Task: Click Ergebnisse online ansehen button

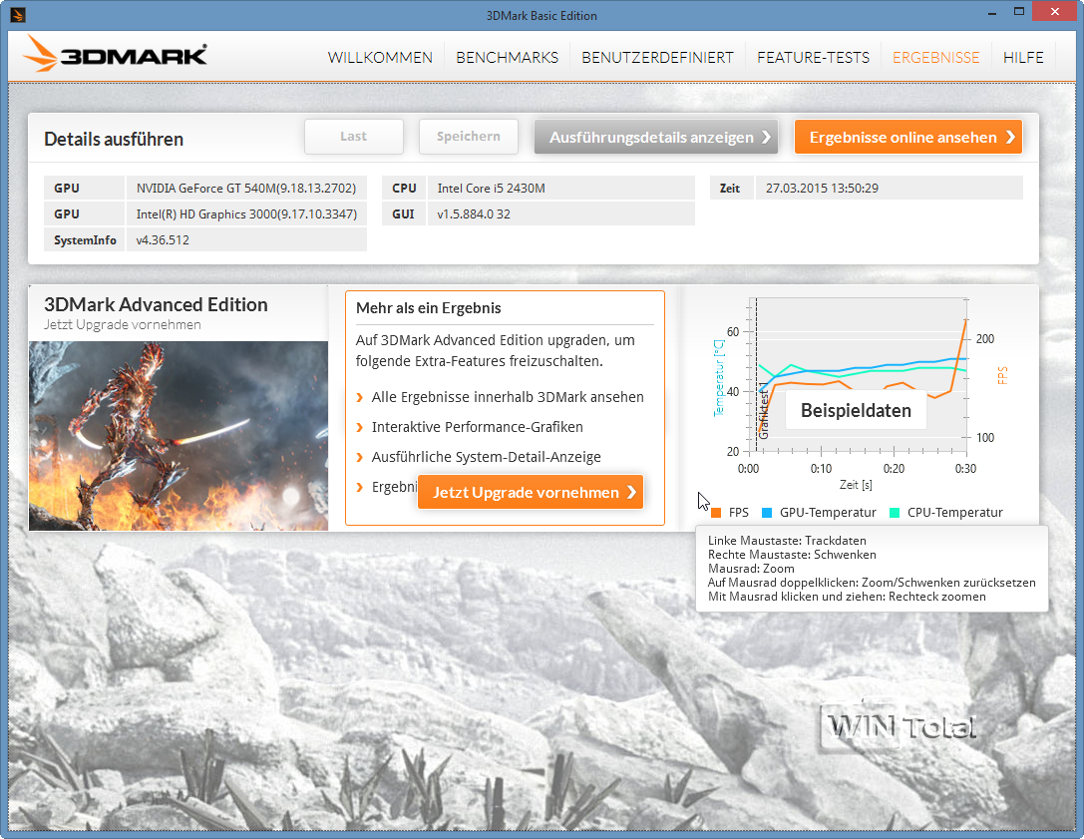Action: [907, 137]
